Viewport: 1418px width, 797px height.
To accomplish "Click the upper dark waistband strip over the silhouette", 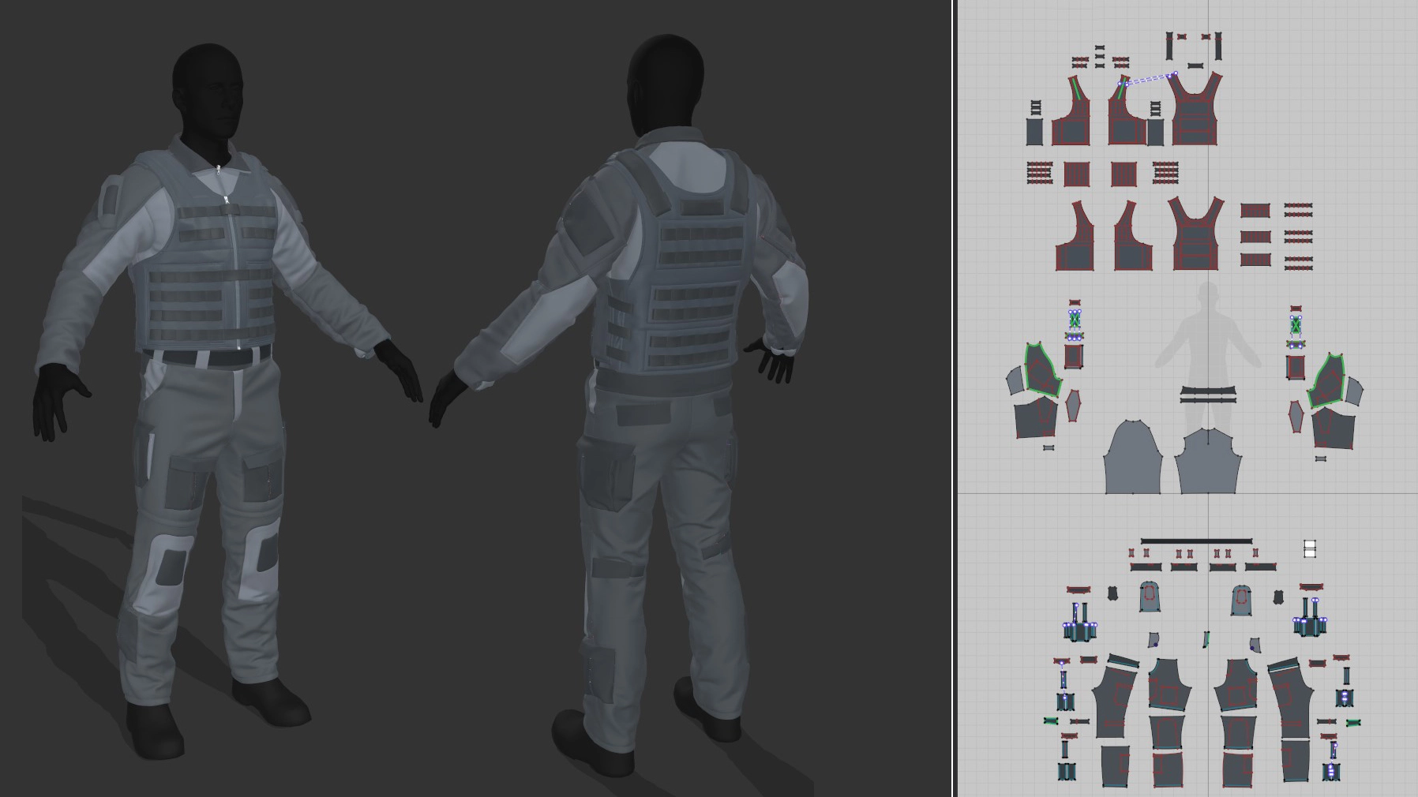I will click(x=1207, y=391).
